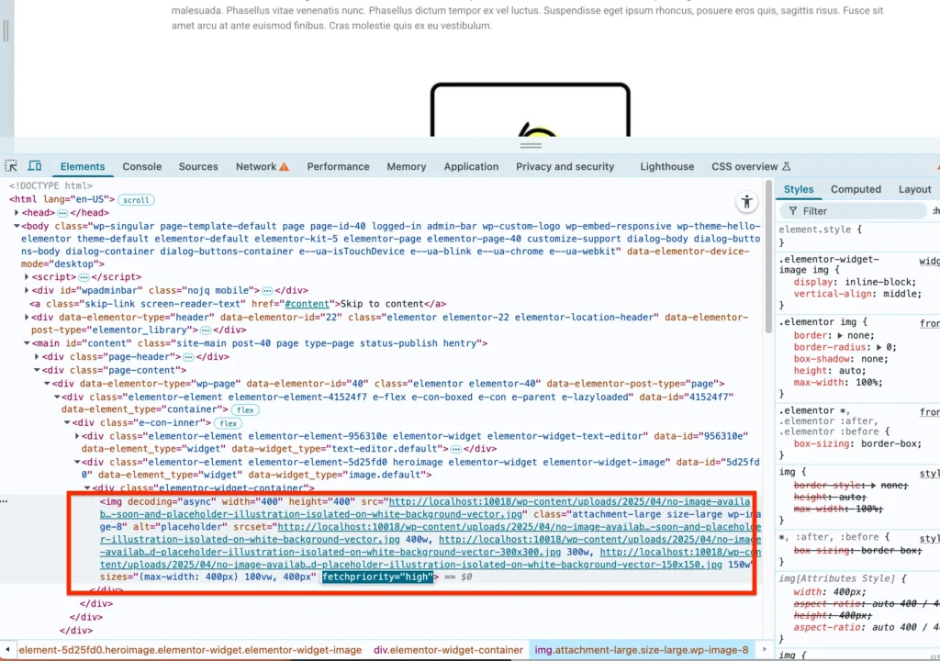The image size is (940, 661).
Task: Click the left breadcrumb scroll arrow
Action: tap(8, 649)
